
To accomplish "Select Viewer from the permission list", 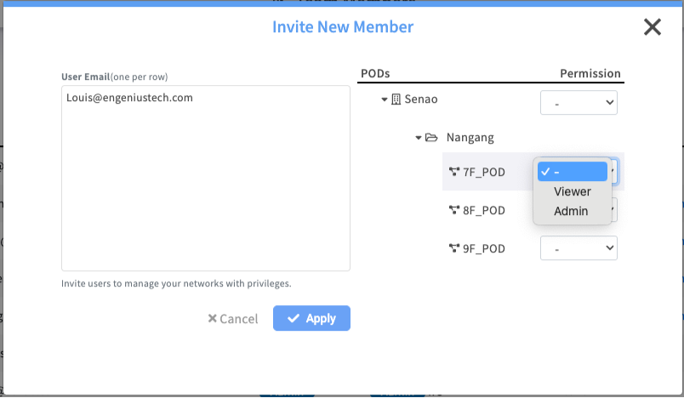I will [x=572, y=191].
